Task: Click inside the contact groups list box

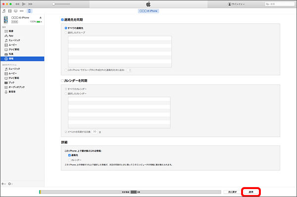Action: (120, 51)
